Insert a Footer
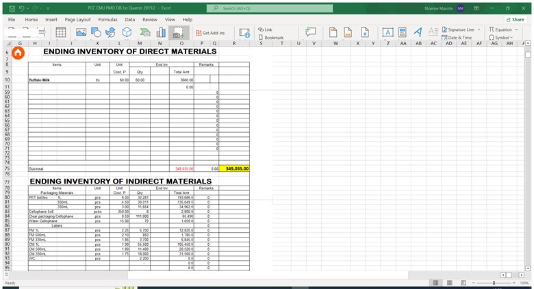This screenshot has width=534, height=289. 348,32
